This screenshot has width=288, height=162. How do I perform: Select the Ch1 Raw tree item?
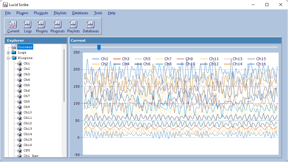[x=31, y=156]
